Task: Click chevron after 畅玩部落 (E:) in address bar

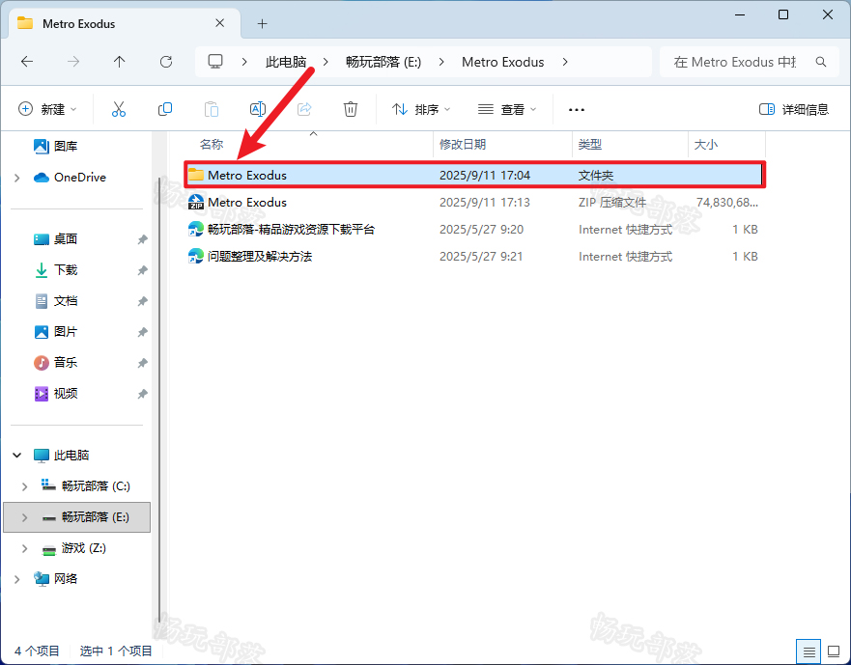Action: (441, 62)
